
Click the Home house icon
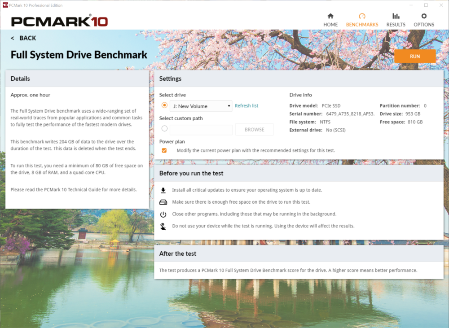coord(330,16)
